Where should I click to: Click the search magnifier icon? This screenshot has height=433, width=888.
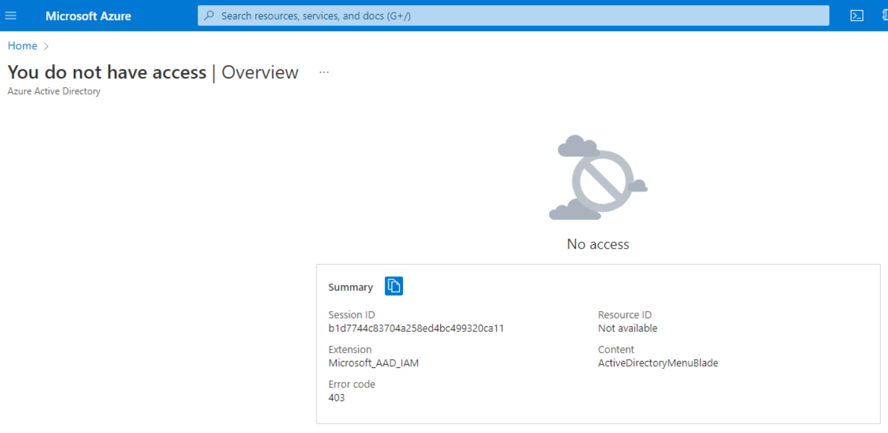click(x=209, y=15)
